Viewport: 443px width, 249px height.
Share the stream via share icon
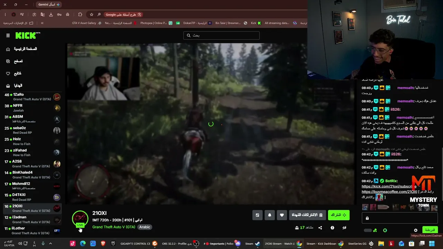point(320,228)
